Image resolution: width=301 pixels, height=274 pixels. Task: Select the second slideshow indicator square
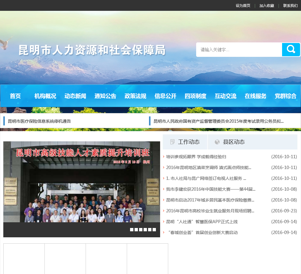(x=136, y=229)
